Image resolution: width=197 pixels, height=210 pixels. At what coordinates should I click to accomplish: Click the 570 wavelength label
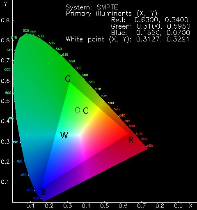(x=98, y=89)
